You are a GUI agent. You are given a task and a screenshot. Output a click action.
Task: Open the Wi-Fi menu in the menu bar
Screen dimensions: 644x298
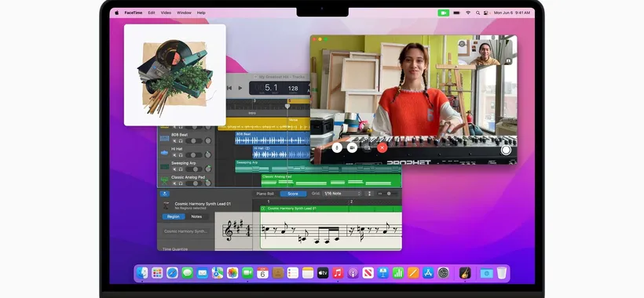click(468, 13)
